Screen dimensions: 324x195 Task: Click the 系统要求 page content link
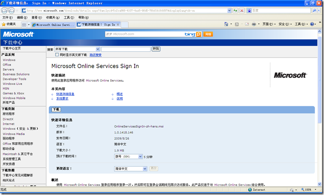(62, 99)
